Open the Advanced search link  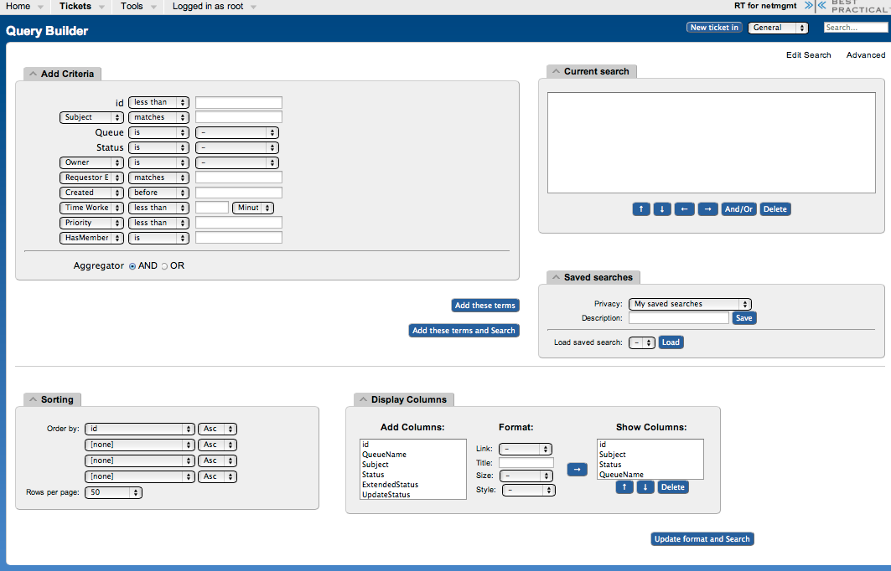(865, 55)
